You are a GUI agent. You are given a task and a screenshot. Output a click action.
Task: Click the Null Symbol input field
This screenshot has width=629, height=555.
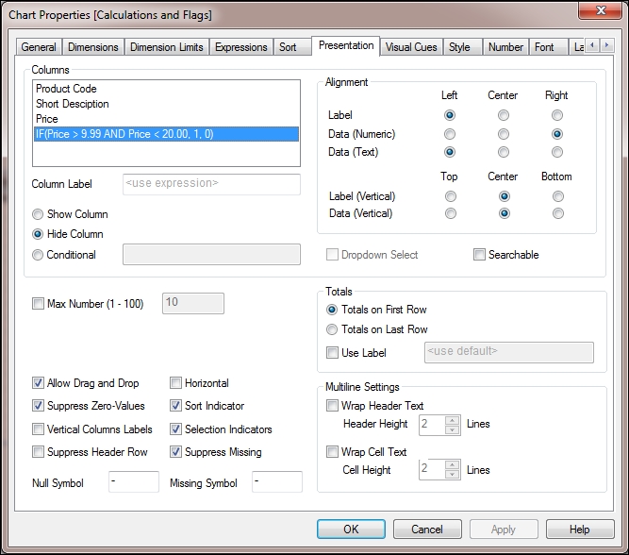[x=133, y=482]
